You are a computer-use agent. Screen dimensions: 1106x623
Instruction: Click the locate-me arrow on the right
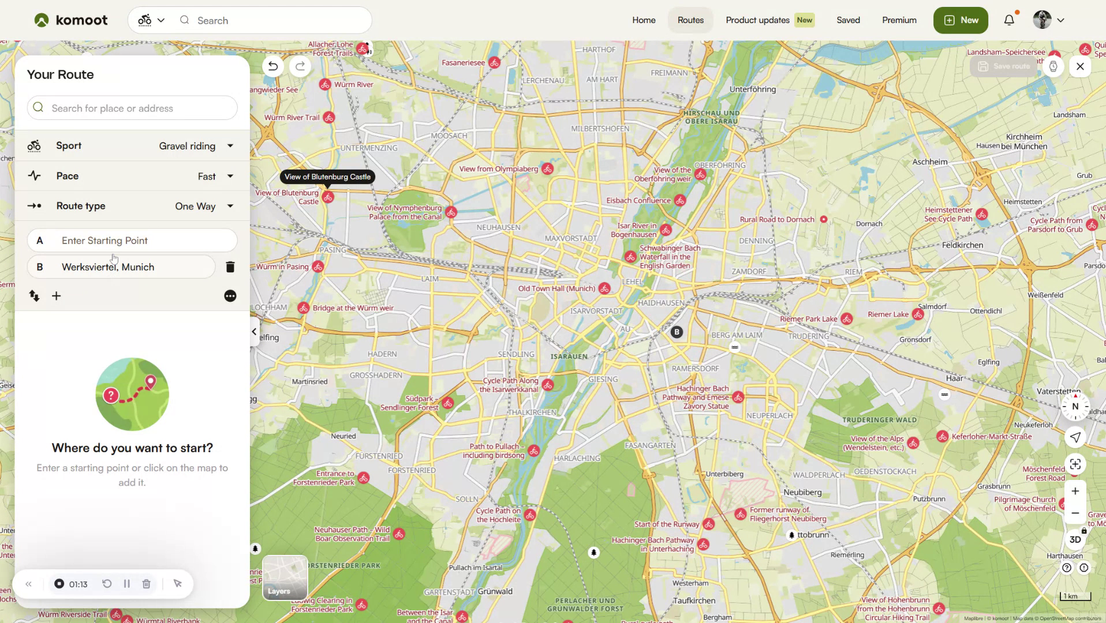pos(1075,437)
